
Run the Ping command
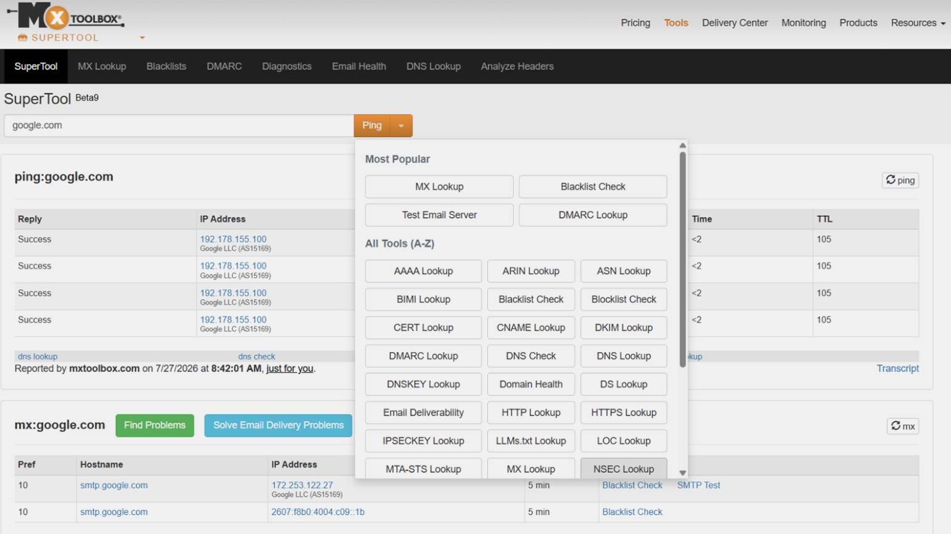point(372,126)
